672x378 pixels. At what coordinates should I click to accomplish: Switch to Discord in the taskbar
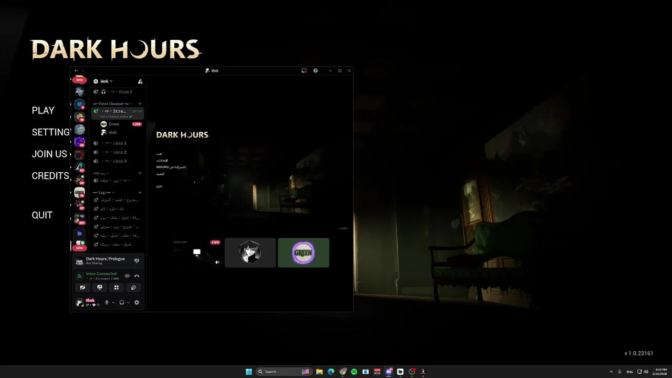[x=389, y=372]
